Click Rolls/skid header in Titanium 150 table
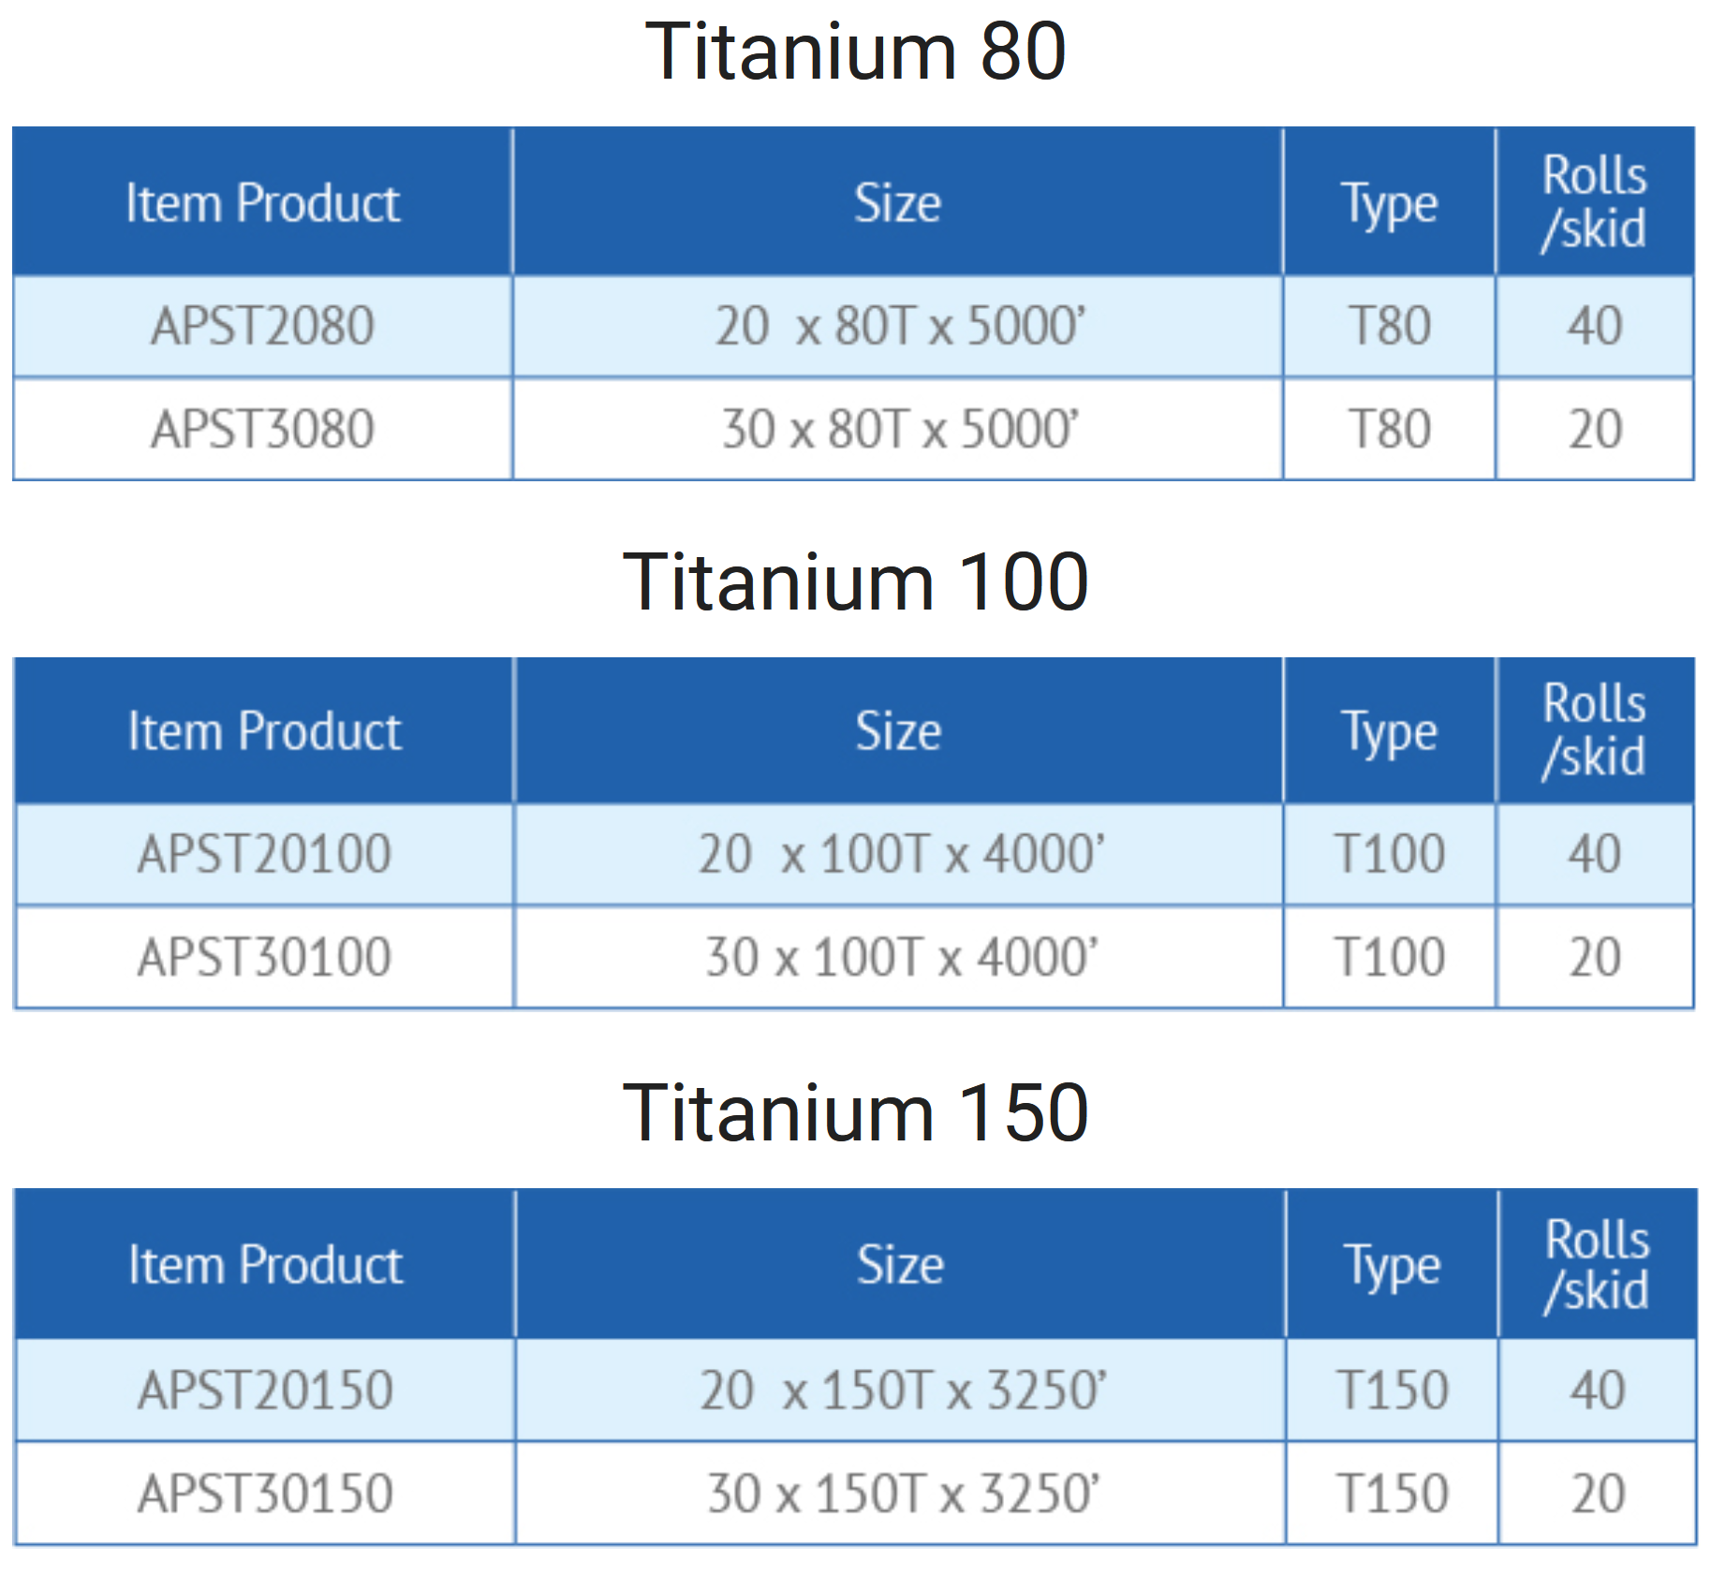Viewport: 1711px width, 1573px height. (x=1597, y=1264)
